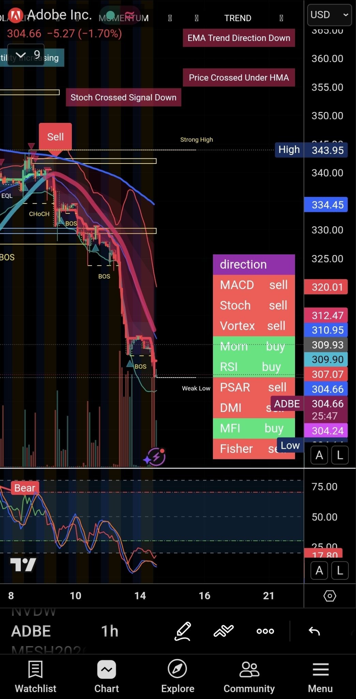
Task: Open the Watchlist tab
Action: point(35,677)
